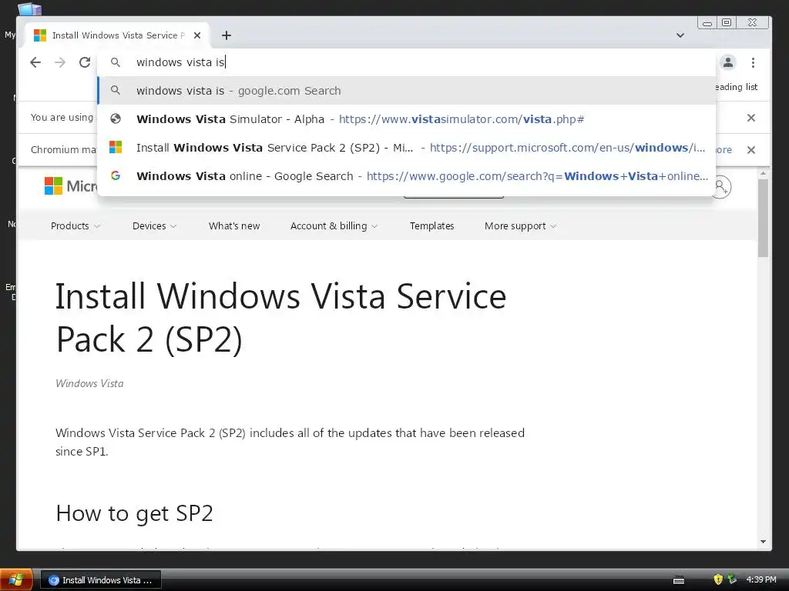Click the Microsoft logo on the page
The width and height of the screenshot is (789, 591).
[x=70, y=186]
